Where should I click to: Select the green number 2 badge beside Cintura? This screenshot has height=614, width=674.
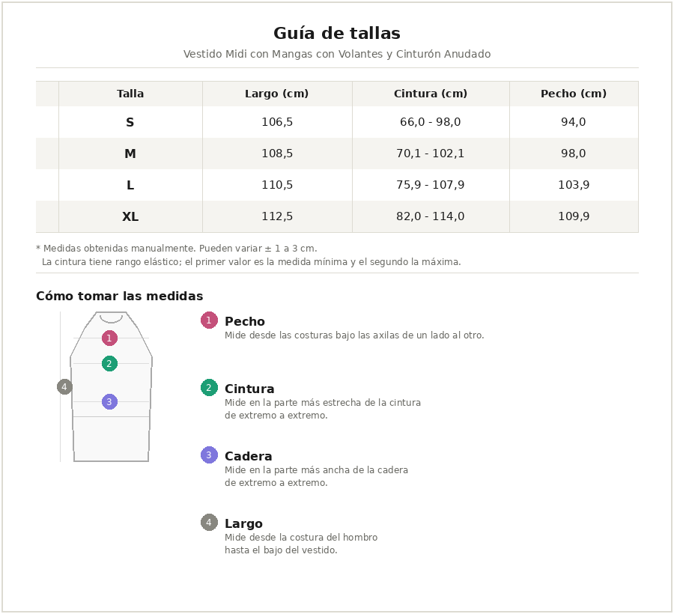[209, 388]
